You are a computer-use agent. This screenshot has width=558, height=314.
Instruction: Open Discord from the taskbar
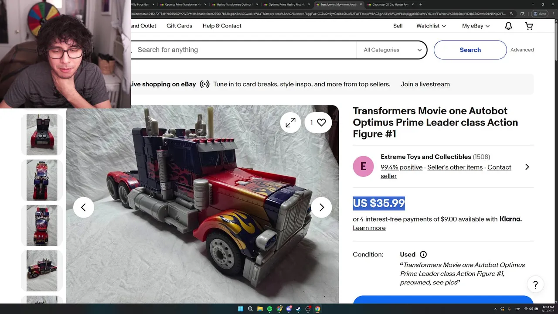(x=289, y=309)
